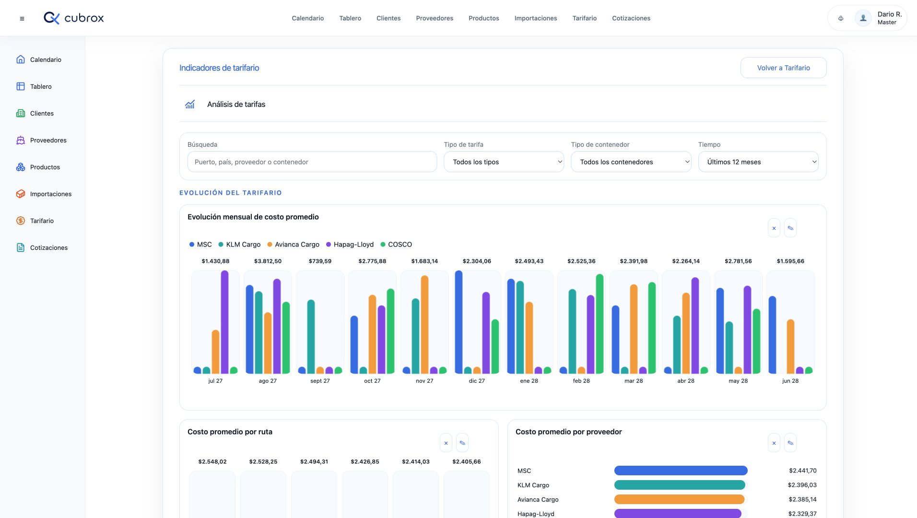
Task: Click the $739,59 value above sept 27
Action: 320,261
